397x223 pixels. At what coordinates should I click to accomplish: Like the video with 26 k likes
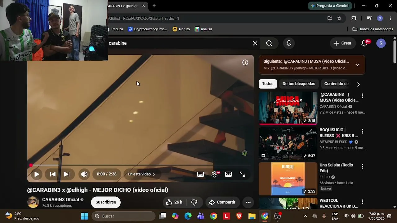click(174, 202)
